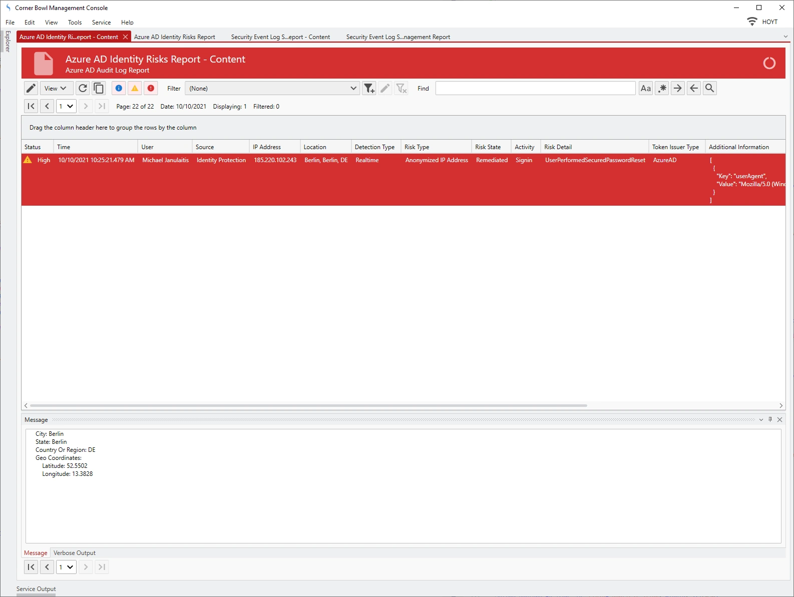Toggle the yellow warning level filter
The image size is (794, 597).
(135, 88)
